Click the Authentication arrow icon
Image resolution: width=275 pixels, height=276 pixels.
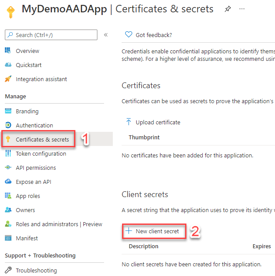8,125
